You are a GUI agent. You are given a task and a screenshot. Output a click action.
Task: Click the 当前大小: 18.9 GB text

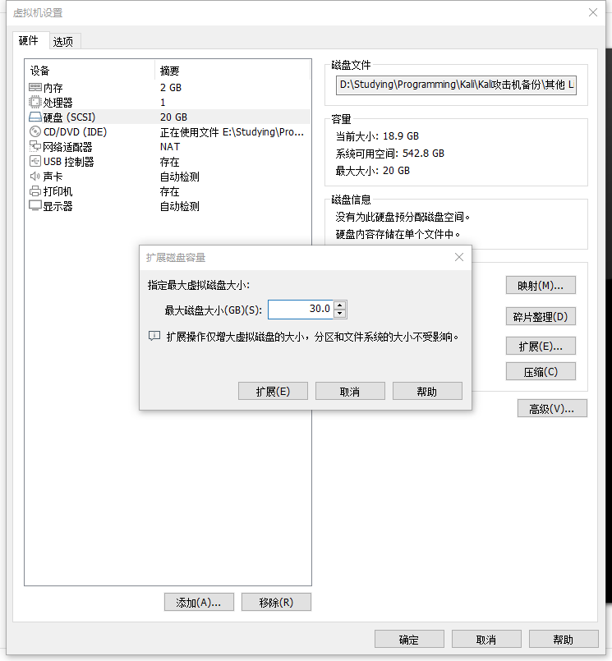click(x=377, y=136)
